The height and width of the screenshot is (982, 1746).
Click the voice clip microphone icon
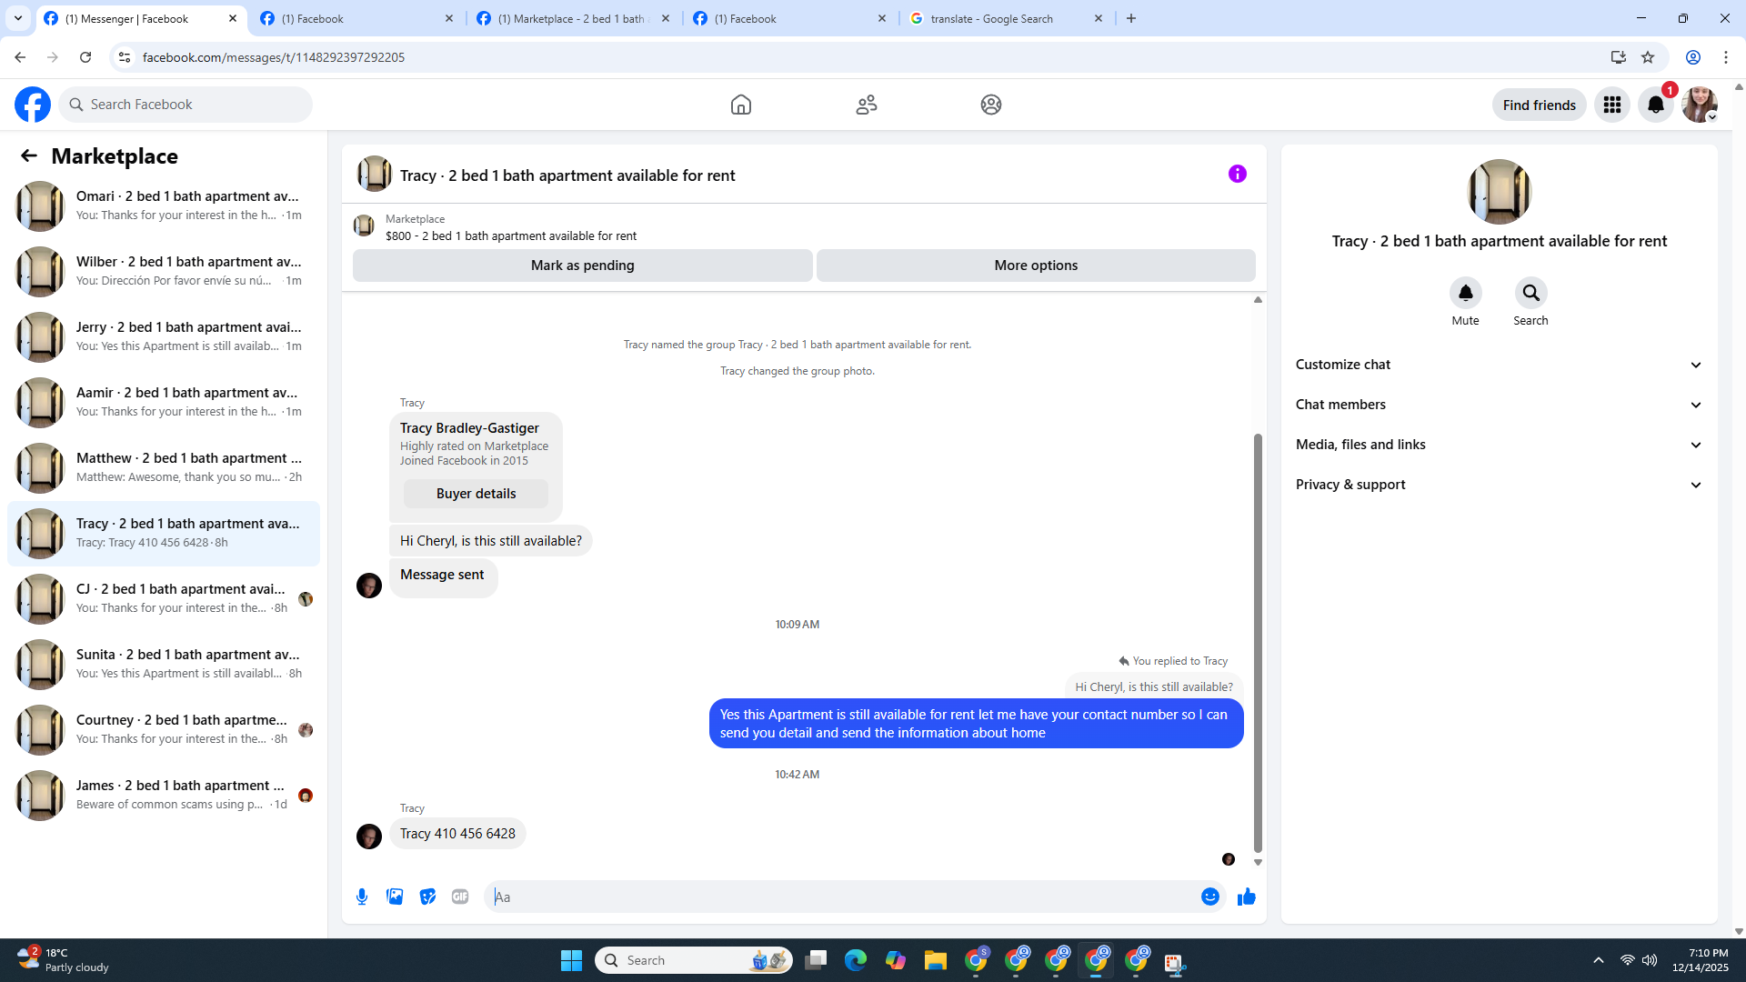click(362, 897)
